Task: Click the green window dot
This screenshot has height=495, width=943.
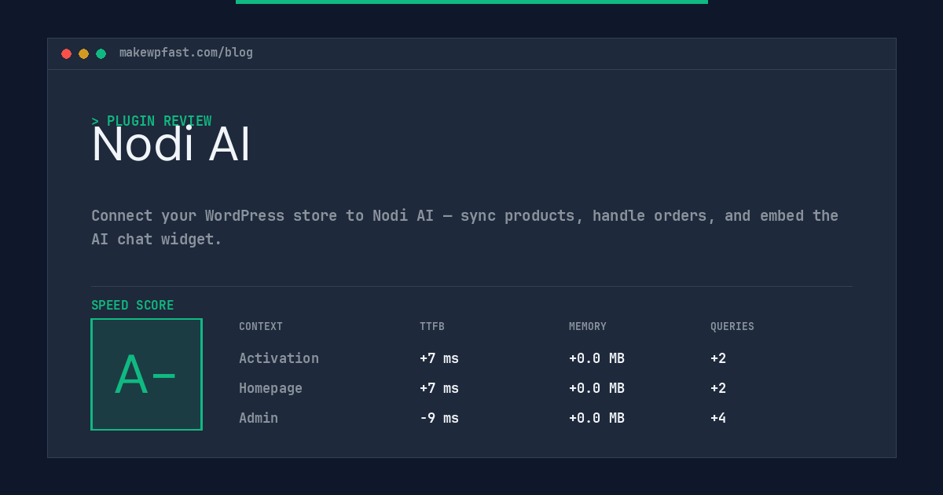Action: click(101, 53)
